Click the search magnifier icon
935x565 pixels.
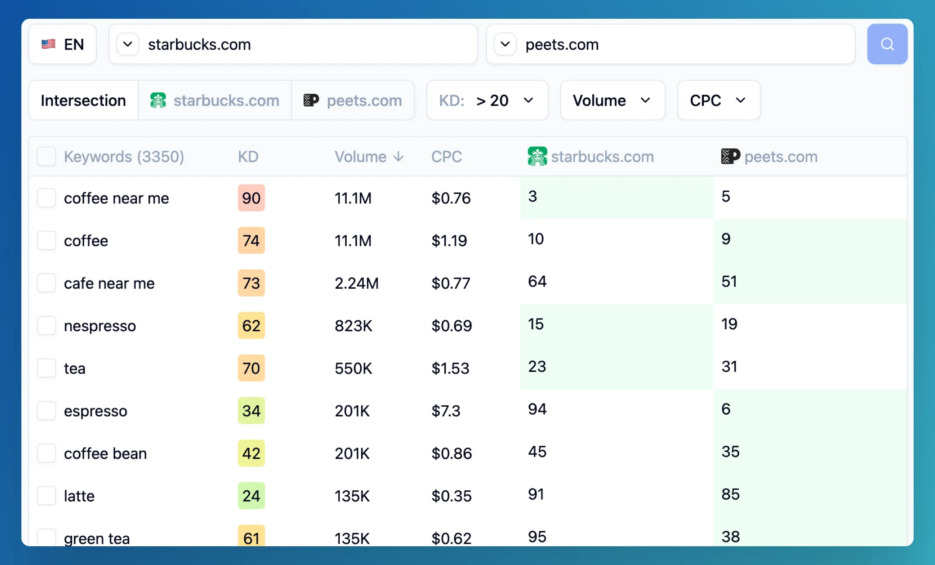coord(887,44)
